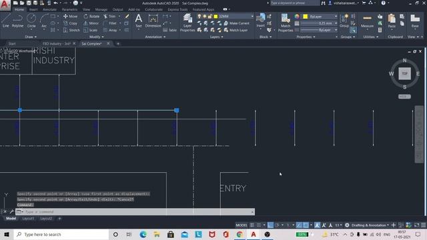
Task: Activate the Array command
Action: [110, 30]
